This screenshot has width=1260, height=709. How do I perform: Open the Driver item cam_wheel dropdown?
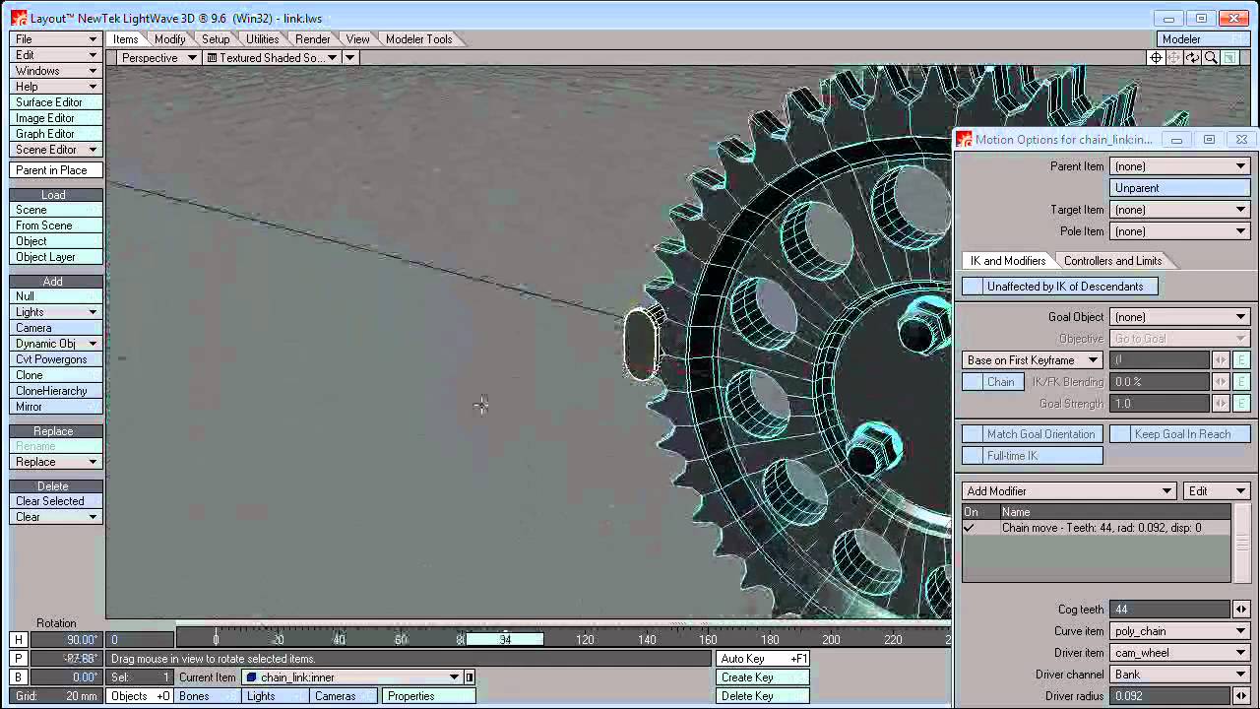pos(1180,653)
